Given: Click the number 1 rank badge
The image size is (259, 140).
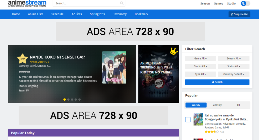Looking at the screenshot, I should click(x=188, y=120).
